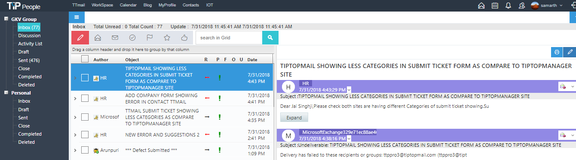The image size is (576, 160).
Task: Open the Discussion folder
Action: [x=29, y=36]
